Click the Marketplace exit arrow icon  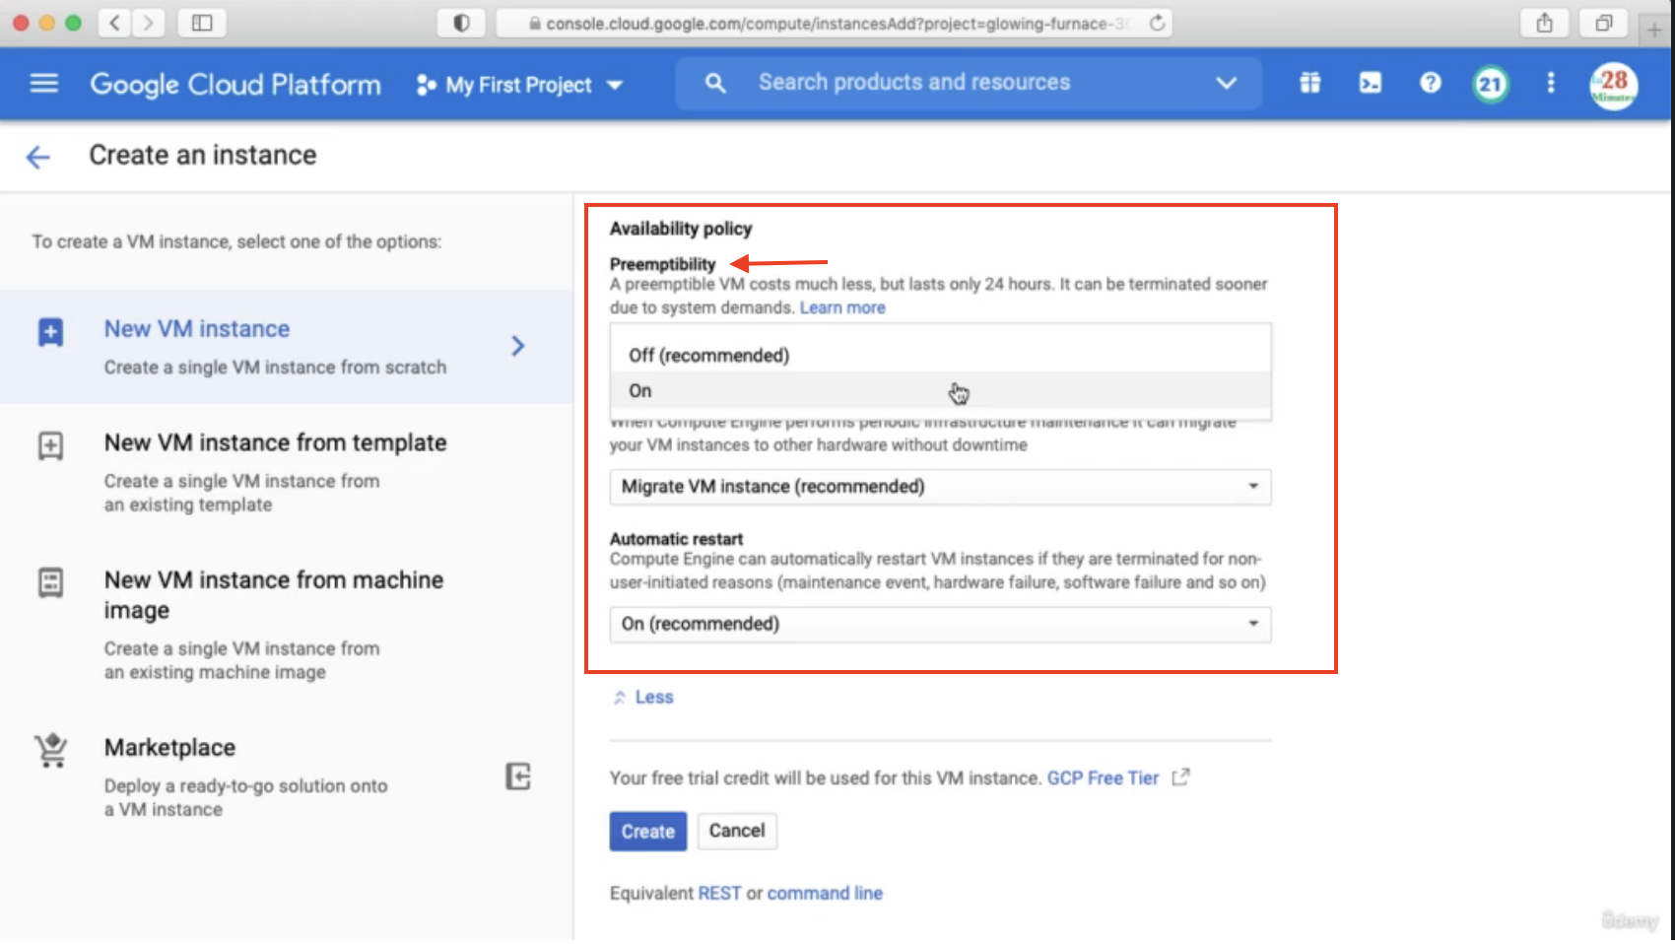[x=518, y=776]
